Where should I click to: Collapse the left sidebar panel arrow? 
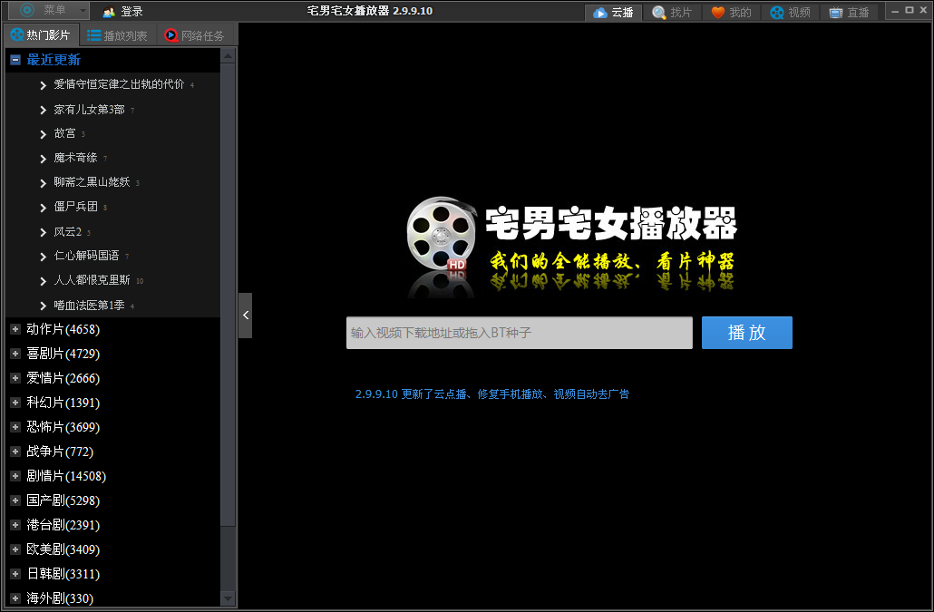245,316
